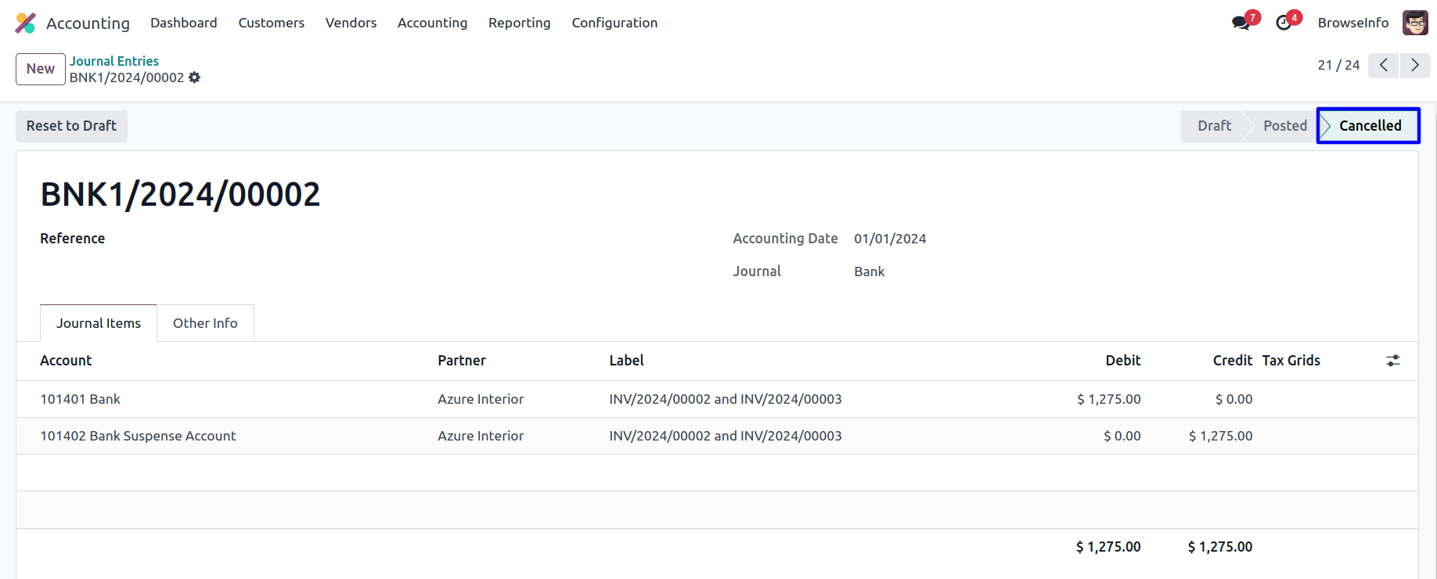
Task: Click the BrowseInfo user avatar
Action: [x=1415, y=23]
